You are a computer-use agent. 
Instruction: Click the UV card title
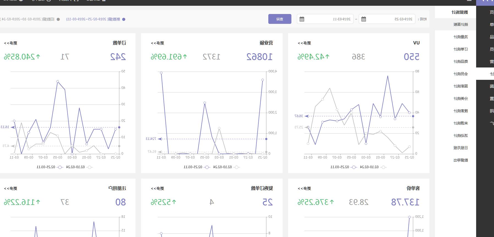(416, 43)
